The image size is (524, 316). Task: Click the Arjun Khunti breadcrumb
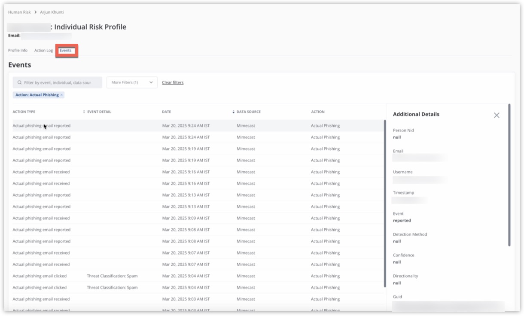(52, 12)
